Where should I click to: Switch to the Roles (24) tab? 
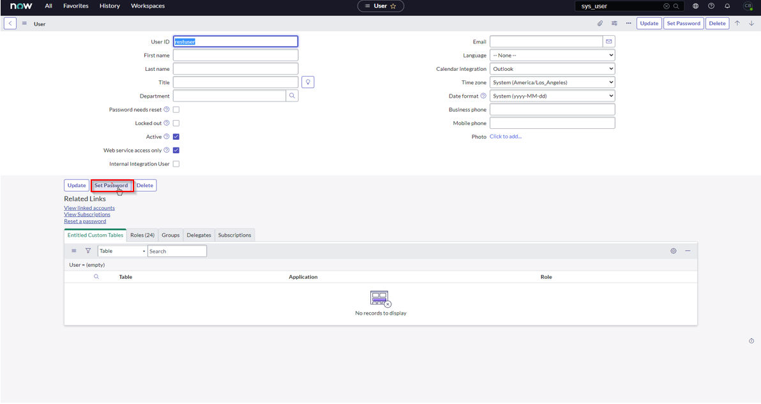click(x=142, y=236)
